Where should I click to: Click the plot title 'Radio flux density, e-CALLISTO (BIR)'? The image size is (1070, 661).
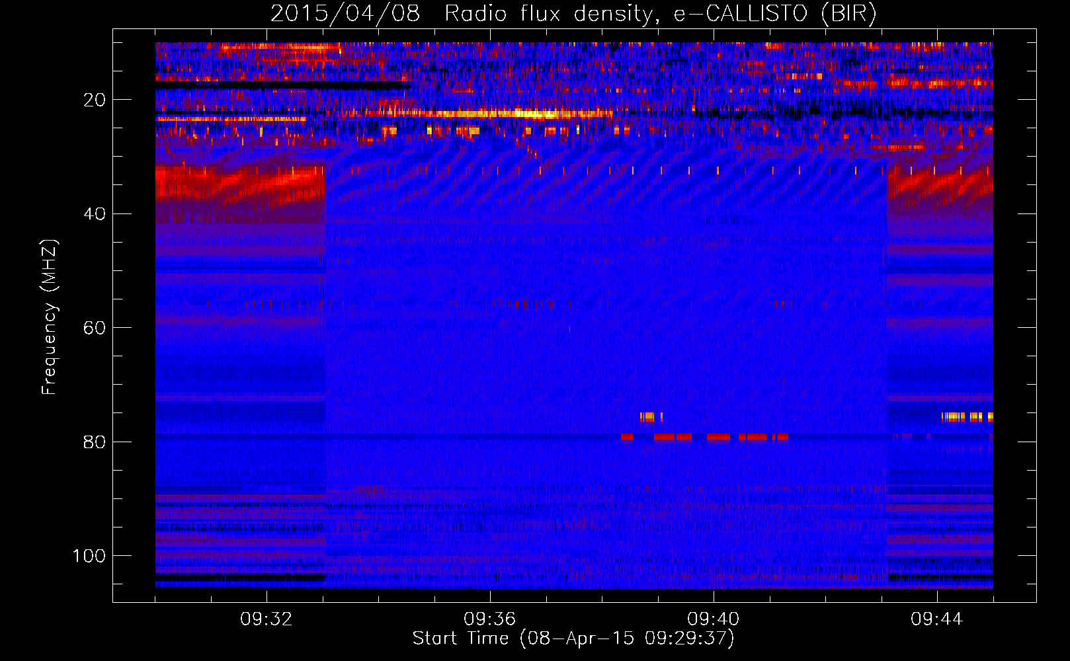tap(661, 13)
